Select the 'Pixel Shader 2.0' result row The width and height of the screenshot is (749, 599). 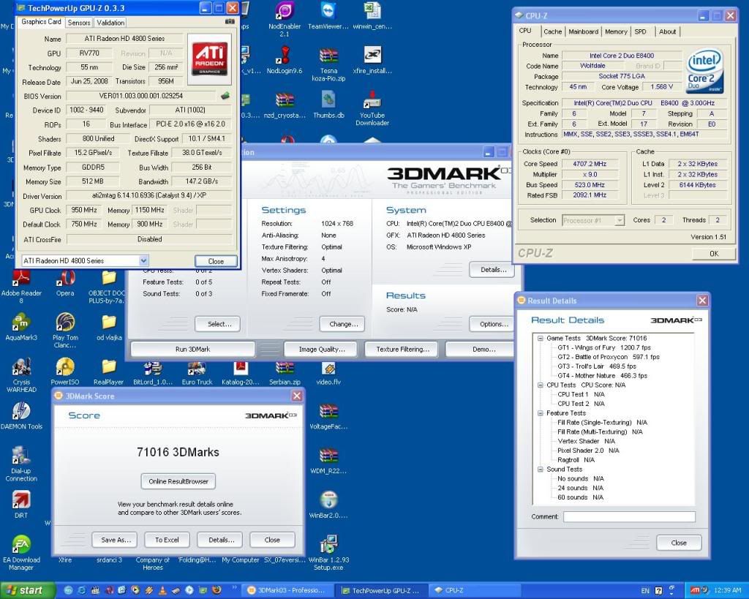(x=588, y=451)
